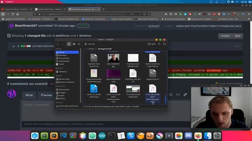
Task: Open search in Dolphin toolbar
Action: click(159, 44)
